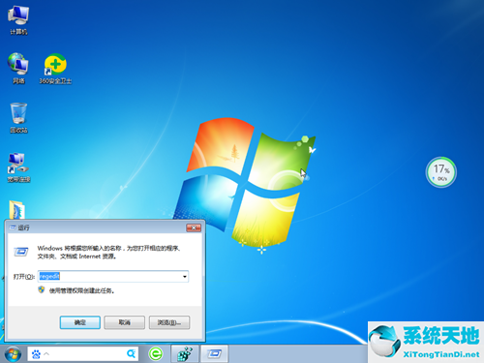Select the Recycle Bin icon
Screen dimensions: 484x363
click(x=18, y=117)
